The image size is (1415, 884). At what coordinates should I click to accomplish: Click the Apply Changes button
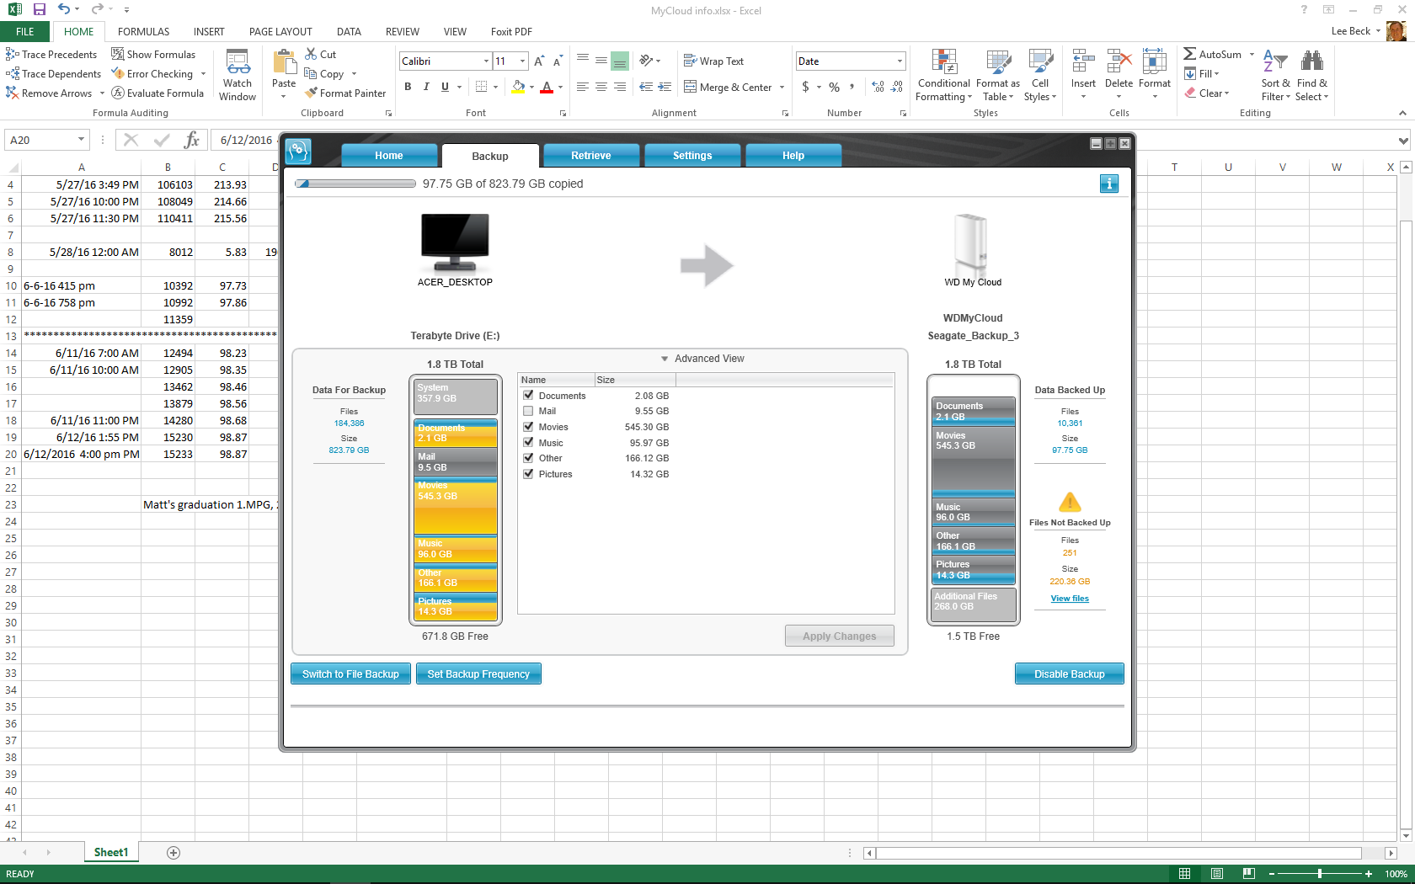840,636
